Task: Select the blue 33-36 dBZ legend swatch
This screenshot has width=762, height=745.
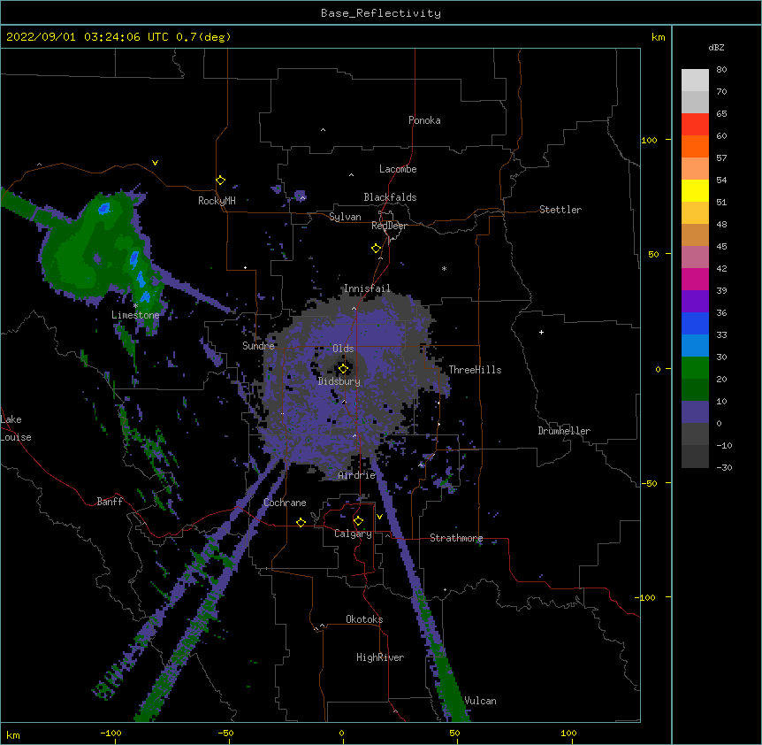Action: click(695, 323)
